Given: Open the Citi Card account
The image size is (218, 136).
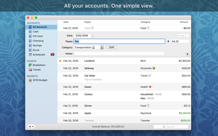Looking at the screenshot, I should pos(38,36).
